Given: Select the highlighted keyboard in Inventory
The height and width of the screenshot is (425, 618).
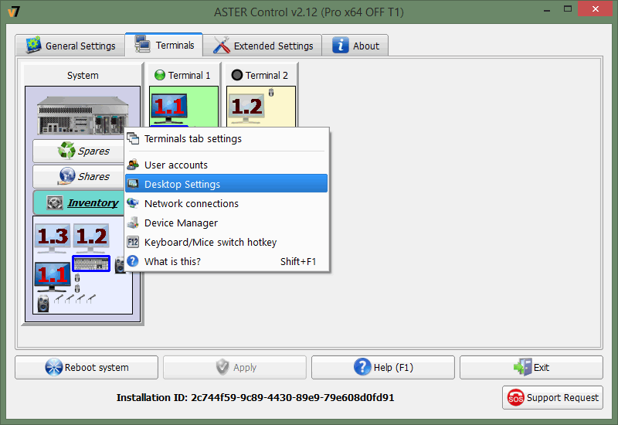Looking at the screenshot, I should (x=91, y=263).
